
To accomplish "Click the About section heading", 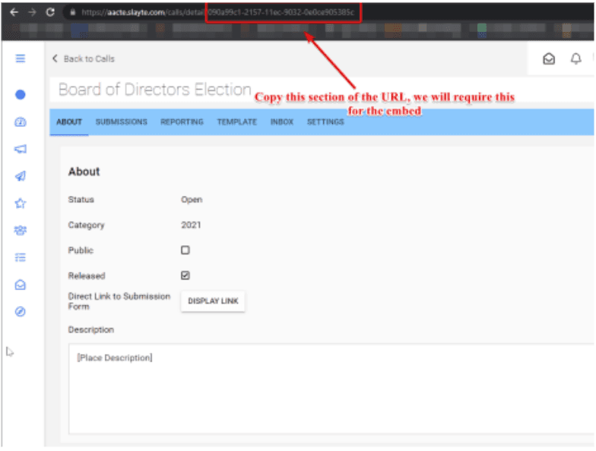I will tap(84, 172).
